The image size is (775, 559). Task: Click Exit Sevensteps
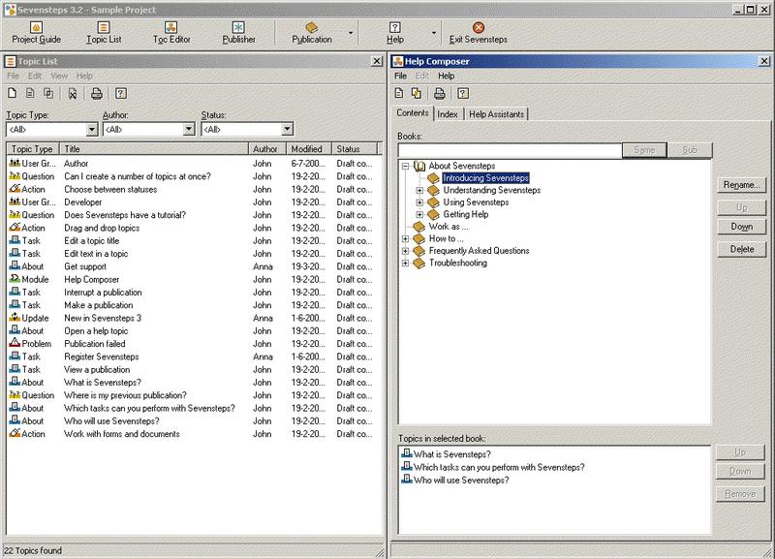click(x=478, y=33)
